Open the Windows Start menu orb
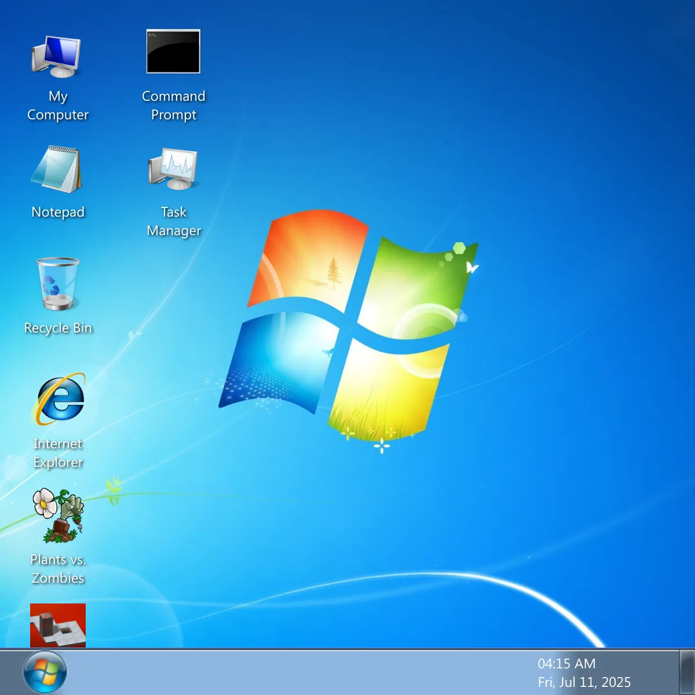Viewport: 695px width, 695px height. pos(45,672)
